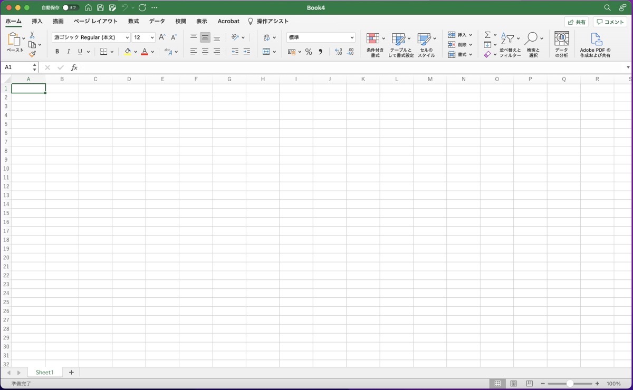Switch to page layout view in status bar
633x390 pixels.
[513, 384]
